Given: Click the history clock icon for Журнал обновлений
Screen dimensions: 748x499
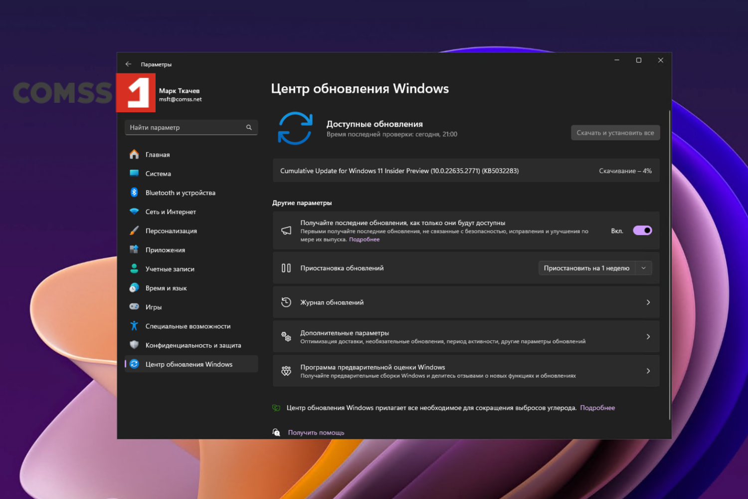Looking at the screenshot, I should pyautogui.click(x=286, y=302).
